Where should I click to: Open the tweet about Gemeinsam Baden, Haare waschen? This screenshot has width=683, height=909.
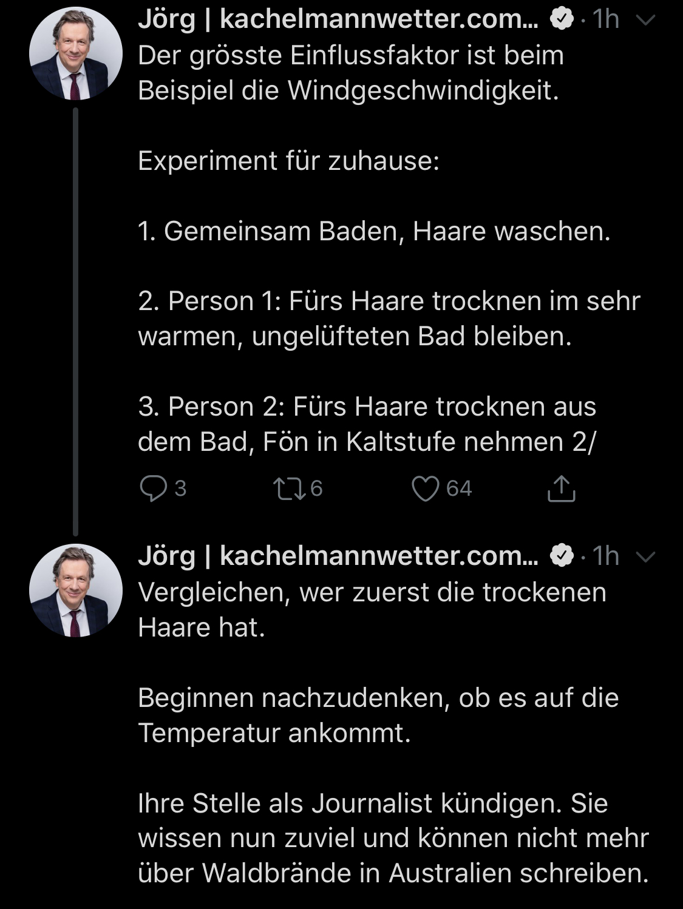click(x=374, y=231)
